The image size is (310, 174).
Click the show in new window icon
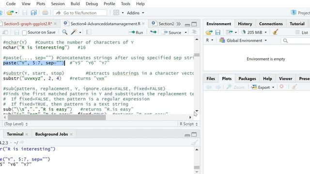pos(5,32)
